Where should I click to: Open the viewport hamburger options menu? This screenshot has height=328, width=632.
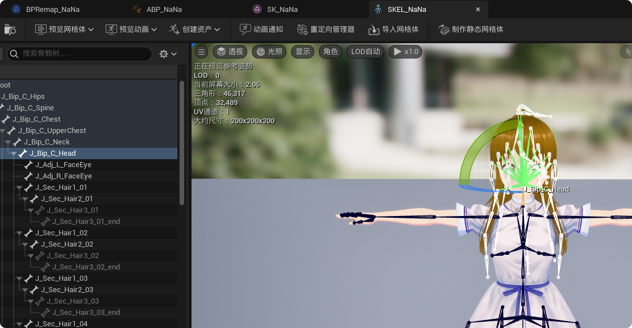coord(202,52)
